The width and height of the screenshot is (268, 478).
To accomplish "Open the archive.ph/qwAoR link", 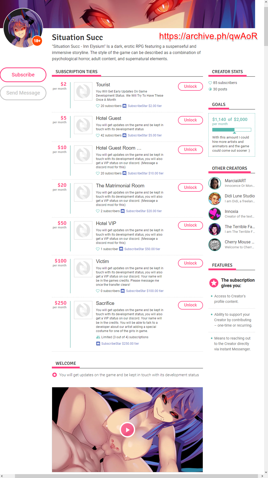I will tap(208, 36).
